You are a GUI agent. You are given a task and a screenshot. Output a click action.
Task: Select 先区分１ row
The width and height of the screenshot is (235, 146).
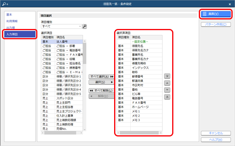(62, 77)
